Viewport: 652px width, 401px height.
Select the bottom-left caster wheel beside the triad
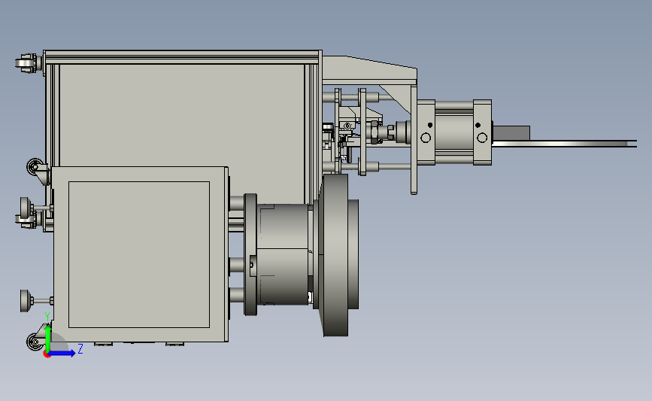[x=35, y=342]
